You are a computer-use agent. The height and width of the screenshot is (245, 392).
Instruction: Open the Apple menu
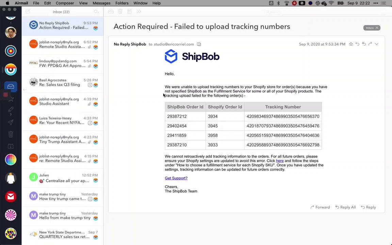[x=7, y=3]
